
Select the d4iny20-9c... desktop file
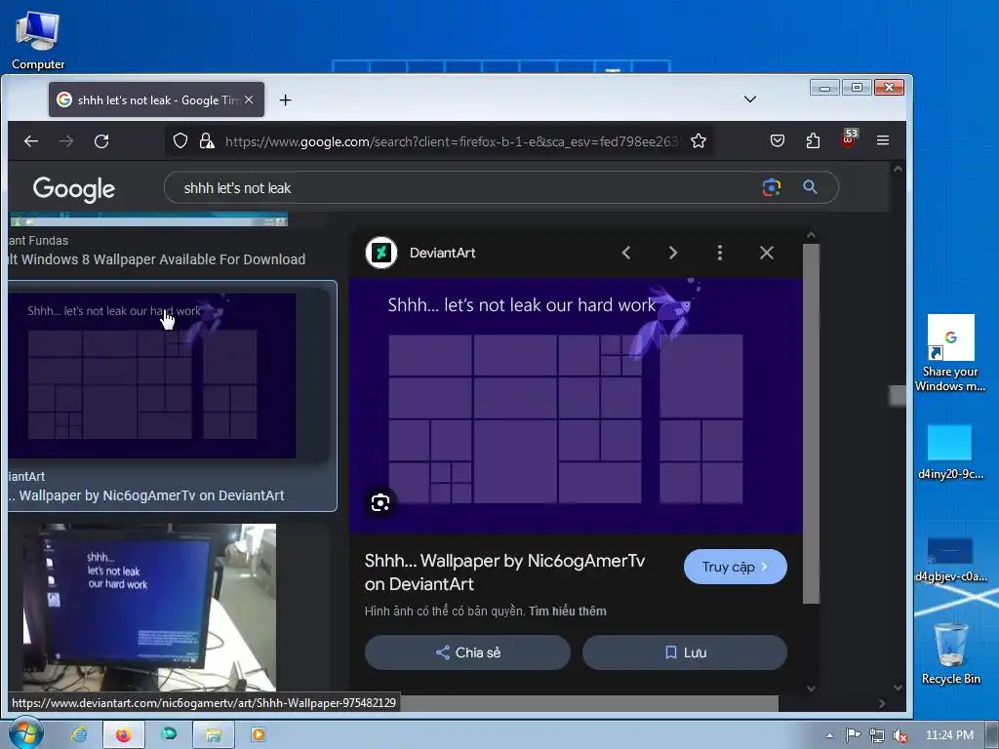(950, 452)
